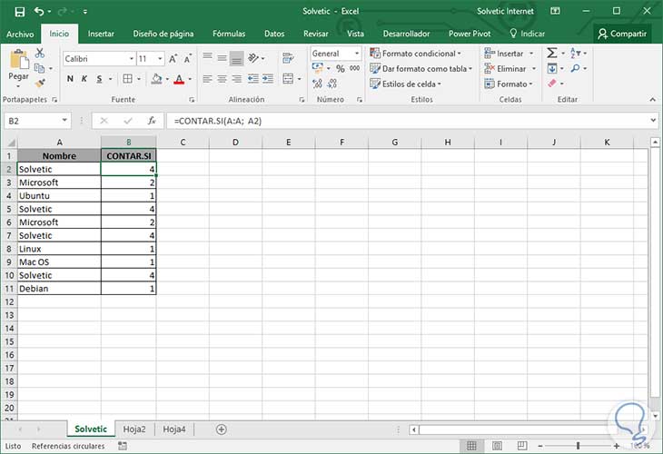Image resolution: width=663 pixels, height=454 pixels.
Task: Expand the formula bar
Action: [x=653, y=121]
